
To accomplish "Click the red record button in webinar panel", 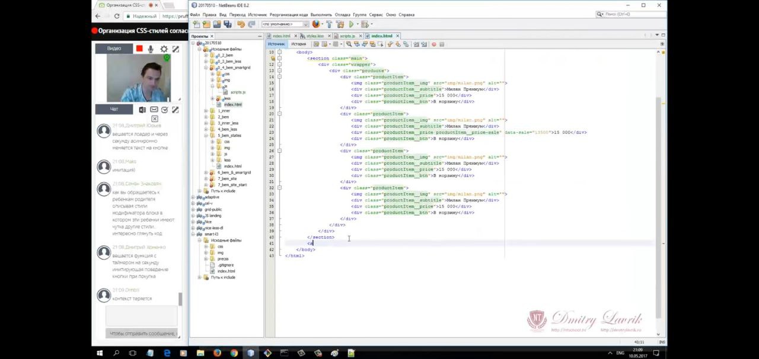I will 139,49.
